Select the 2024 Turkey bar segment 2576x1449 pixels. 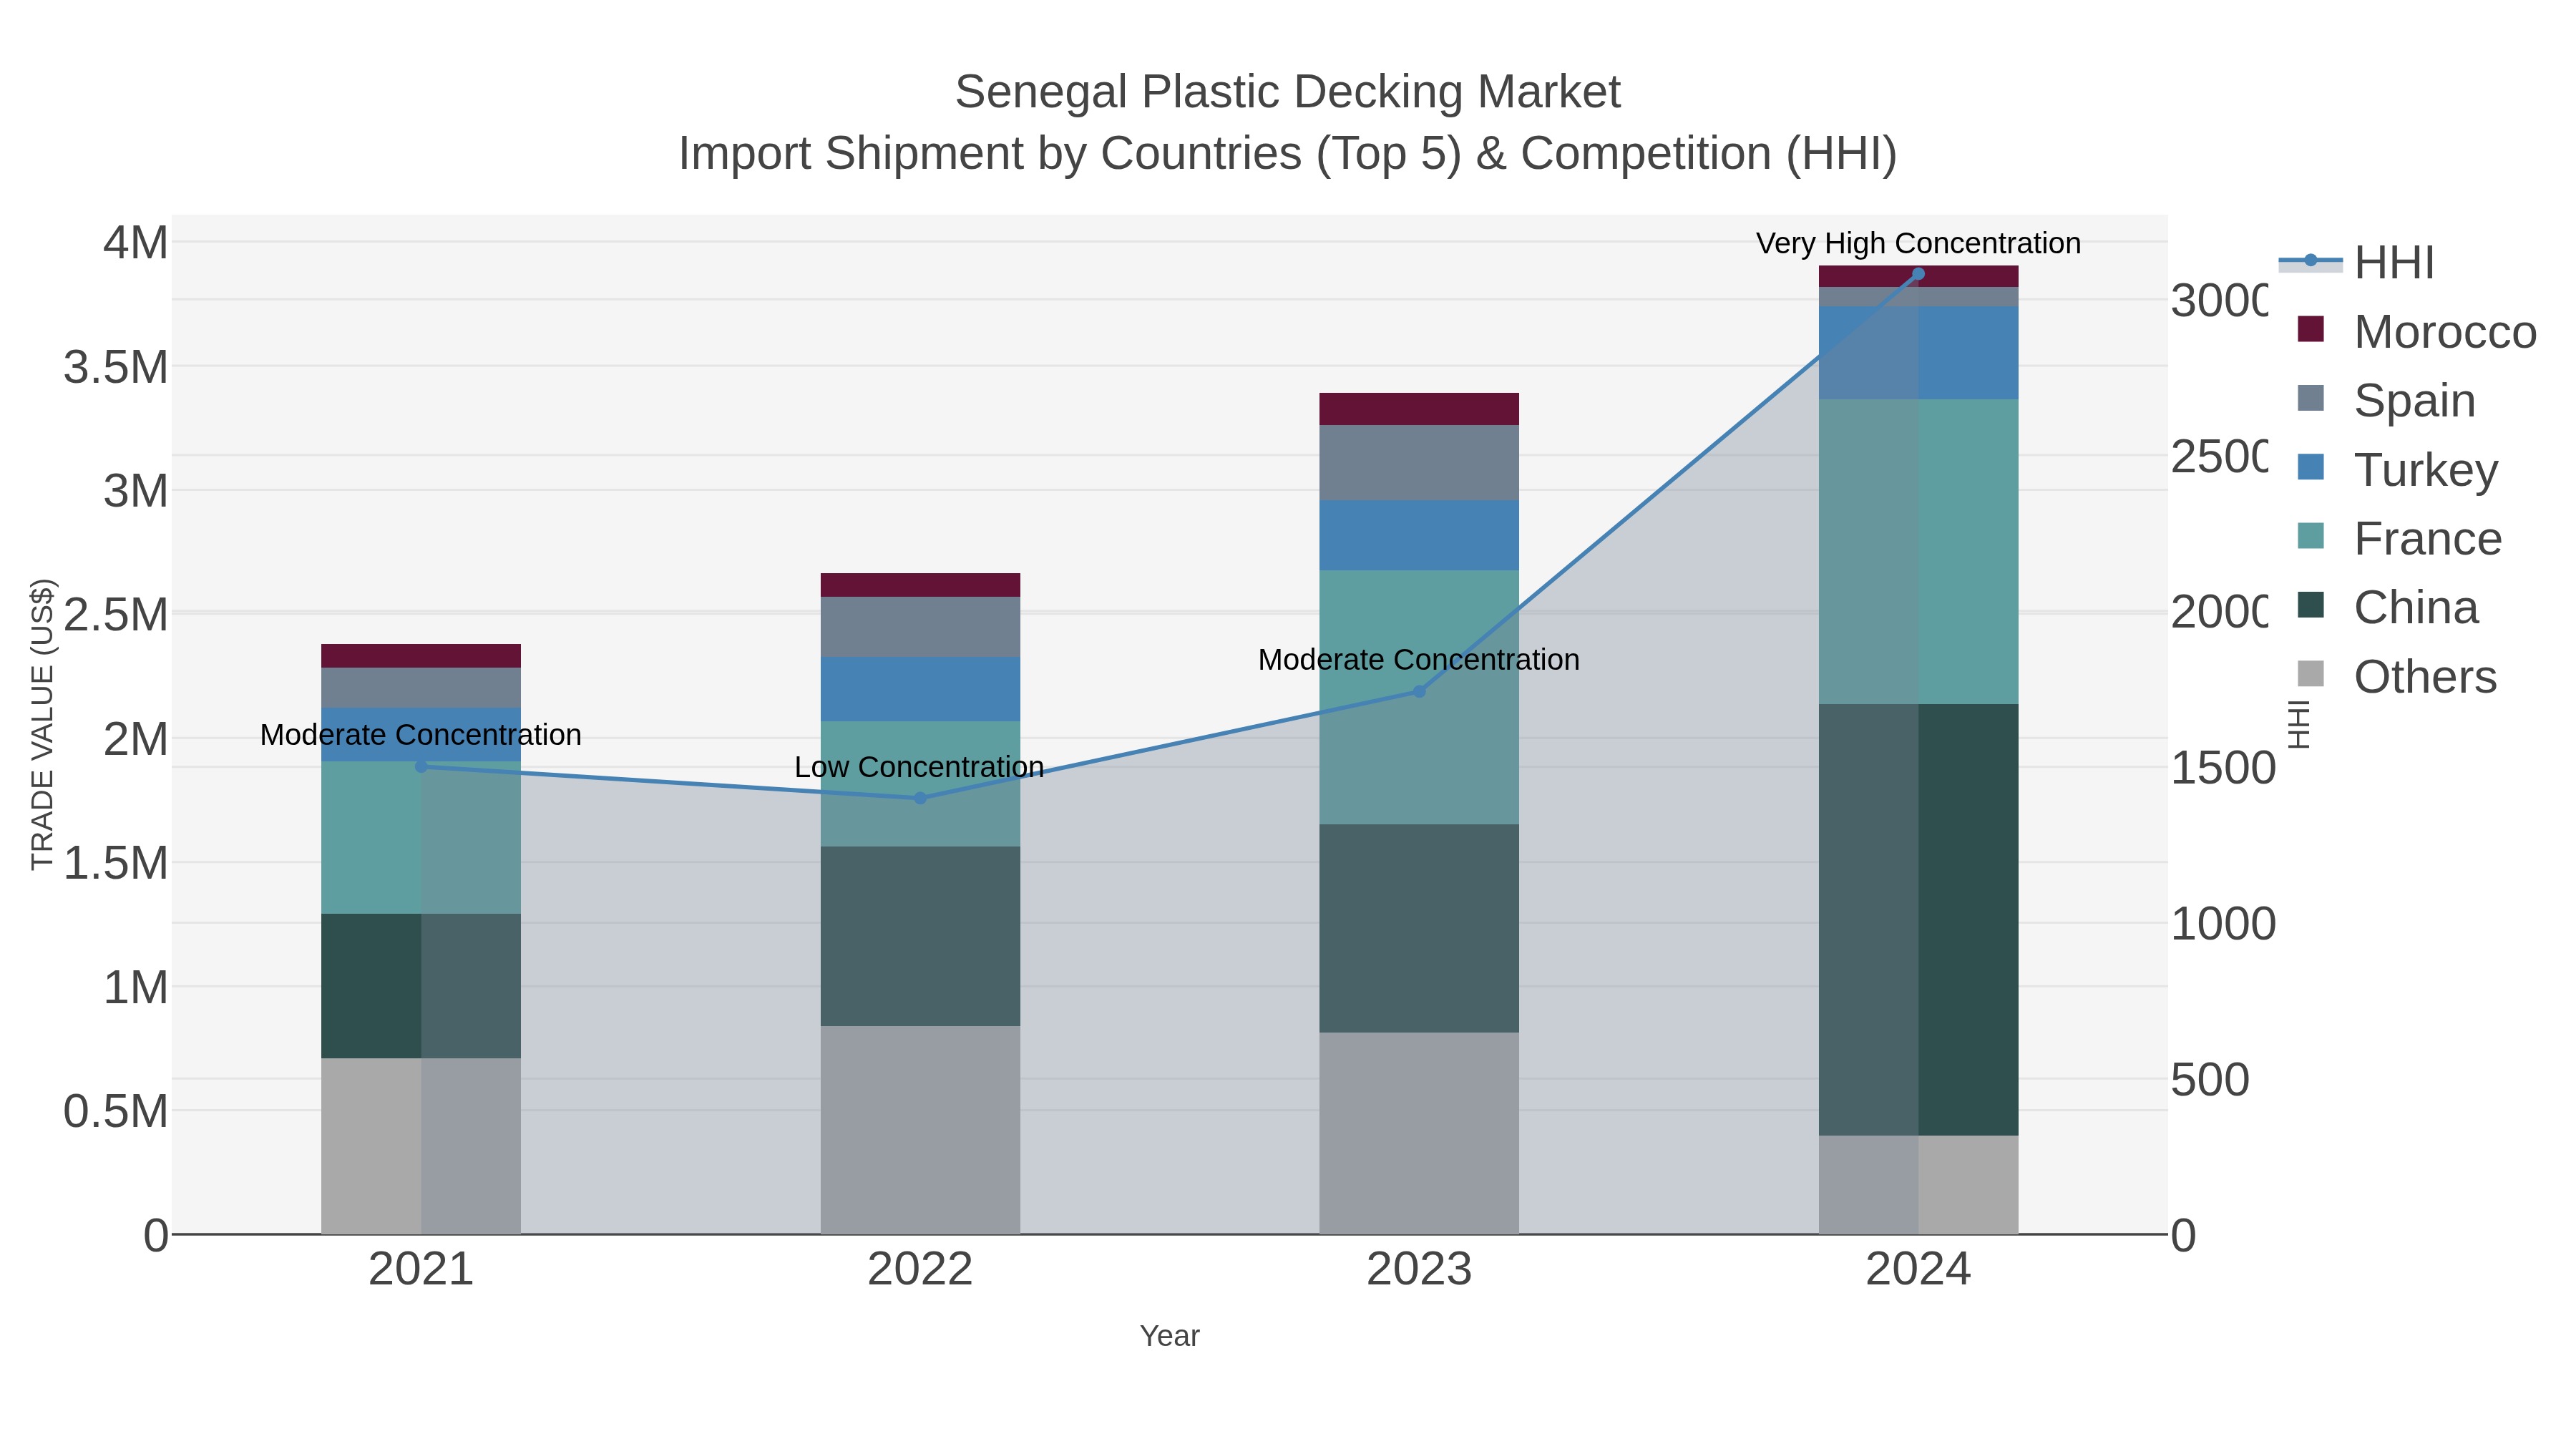pyautogui.click(x=1918, y=353)
